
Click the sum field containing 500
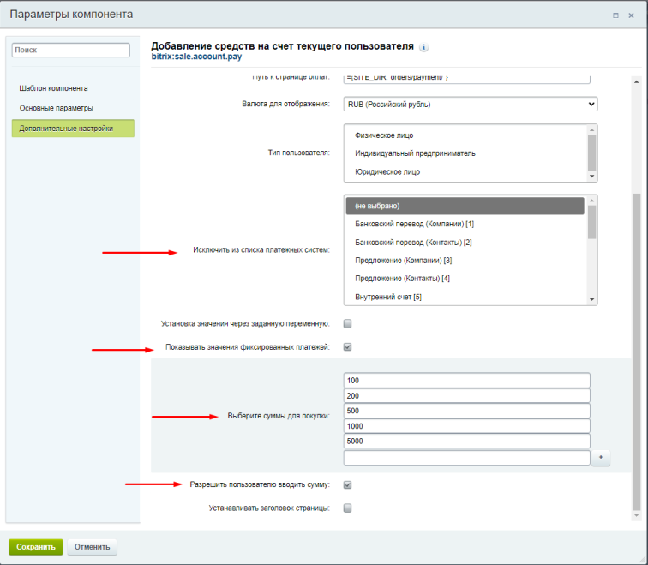(466, 411)
